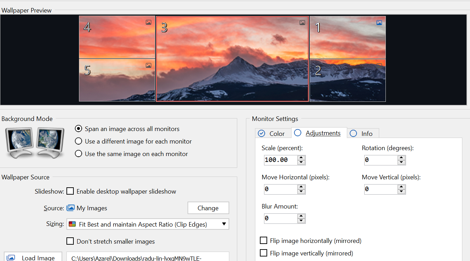Decrease Rotation degrees with down arrow

tap(401, 162)
